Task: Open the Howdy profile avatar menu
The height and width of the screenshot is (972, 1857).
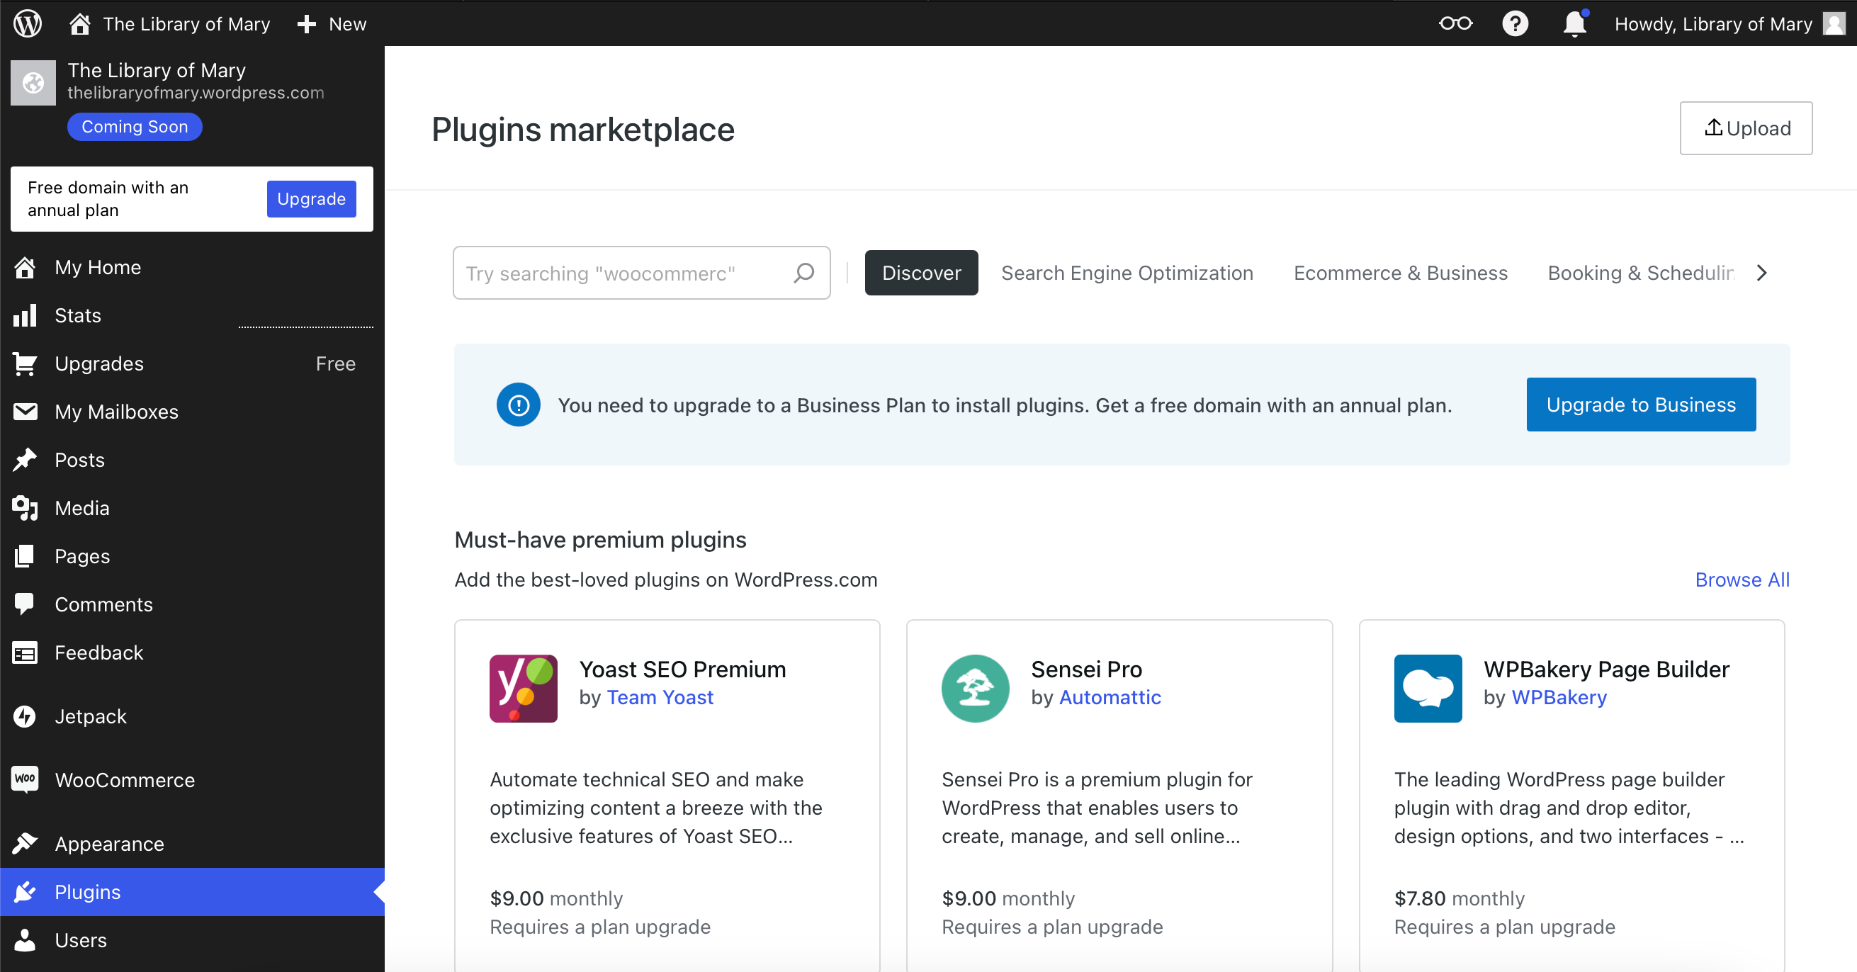Action: (x=1834, y=23)
